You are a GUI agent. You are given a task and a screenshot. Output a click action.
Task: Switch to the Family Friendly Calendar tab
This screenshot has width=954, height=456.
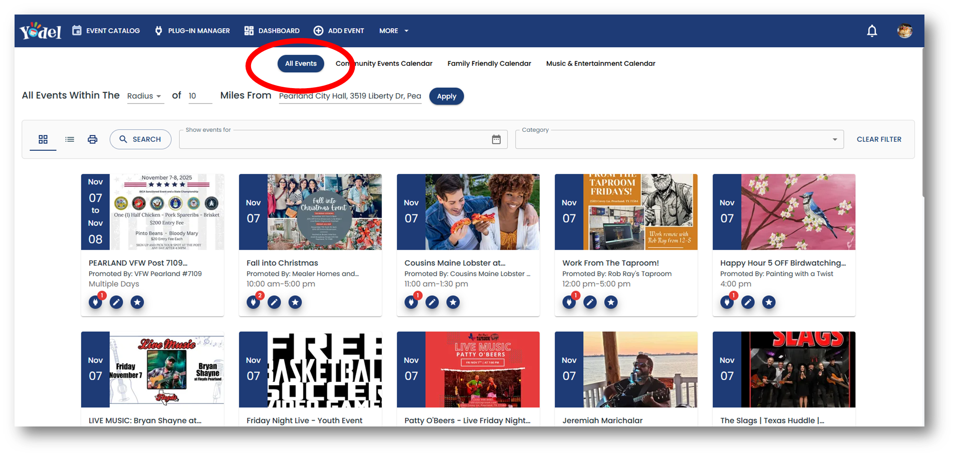[489, 63]
